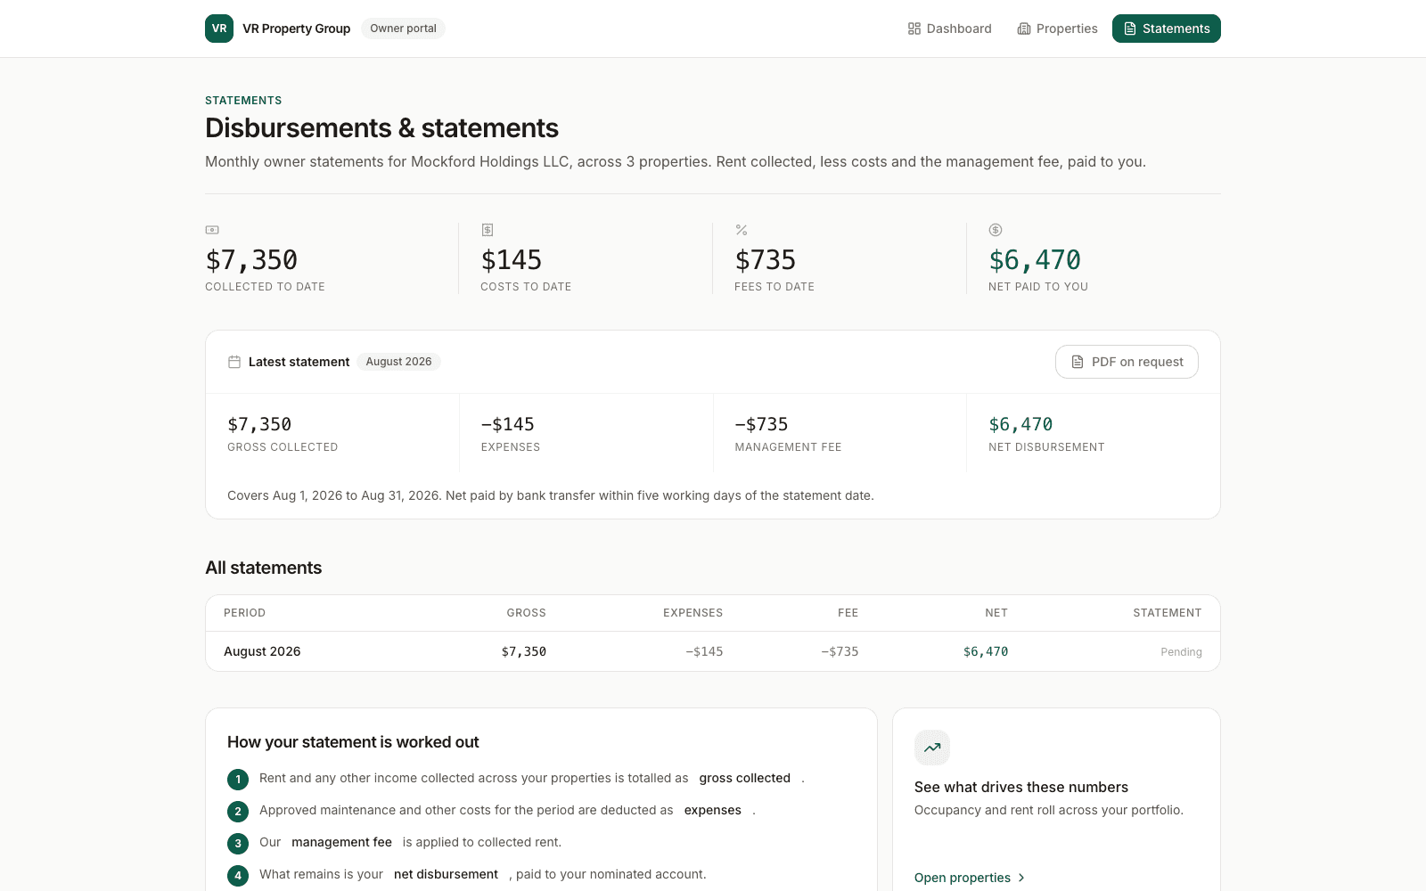Select the Statements nav tab

[1167, 29]
